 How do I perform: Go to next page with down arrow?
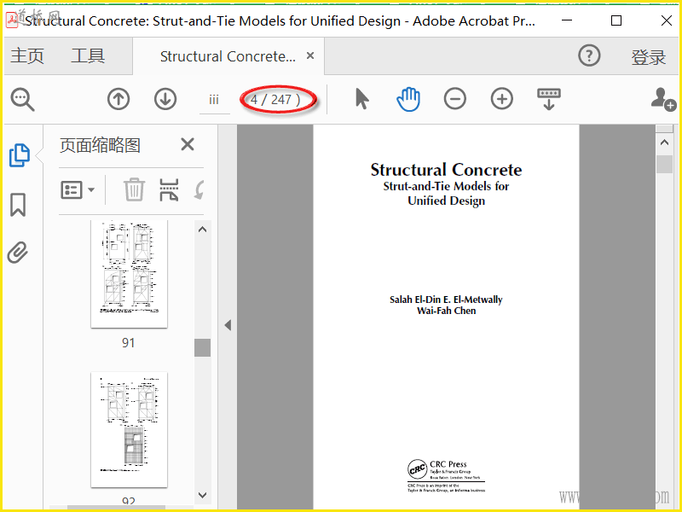(165, 99)
